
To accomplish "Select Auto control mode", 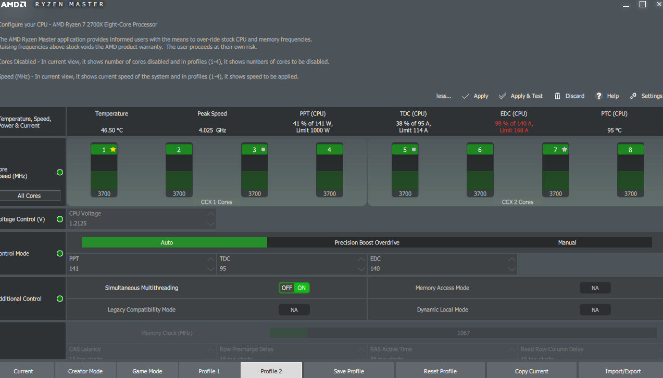I will pos(174,242).
